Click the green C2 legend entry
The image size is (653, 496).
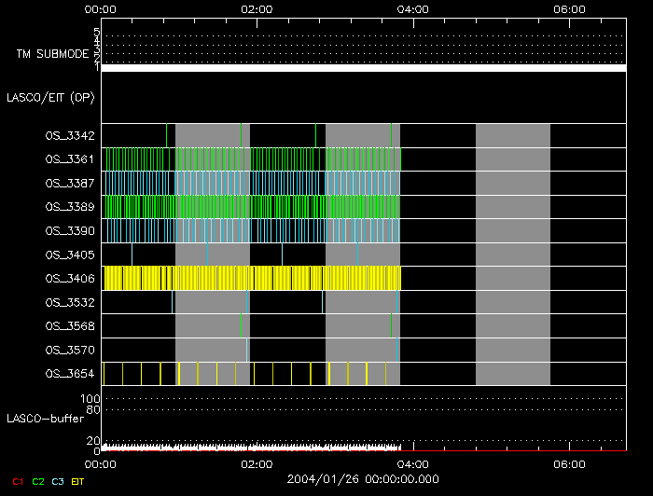point(38,481)
